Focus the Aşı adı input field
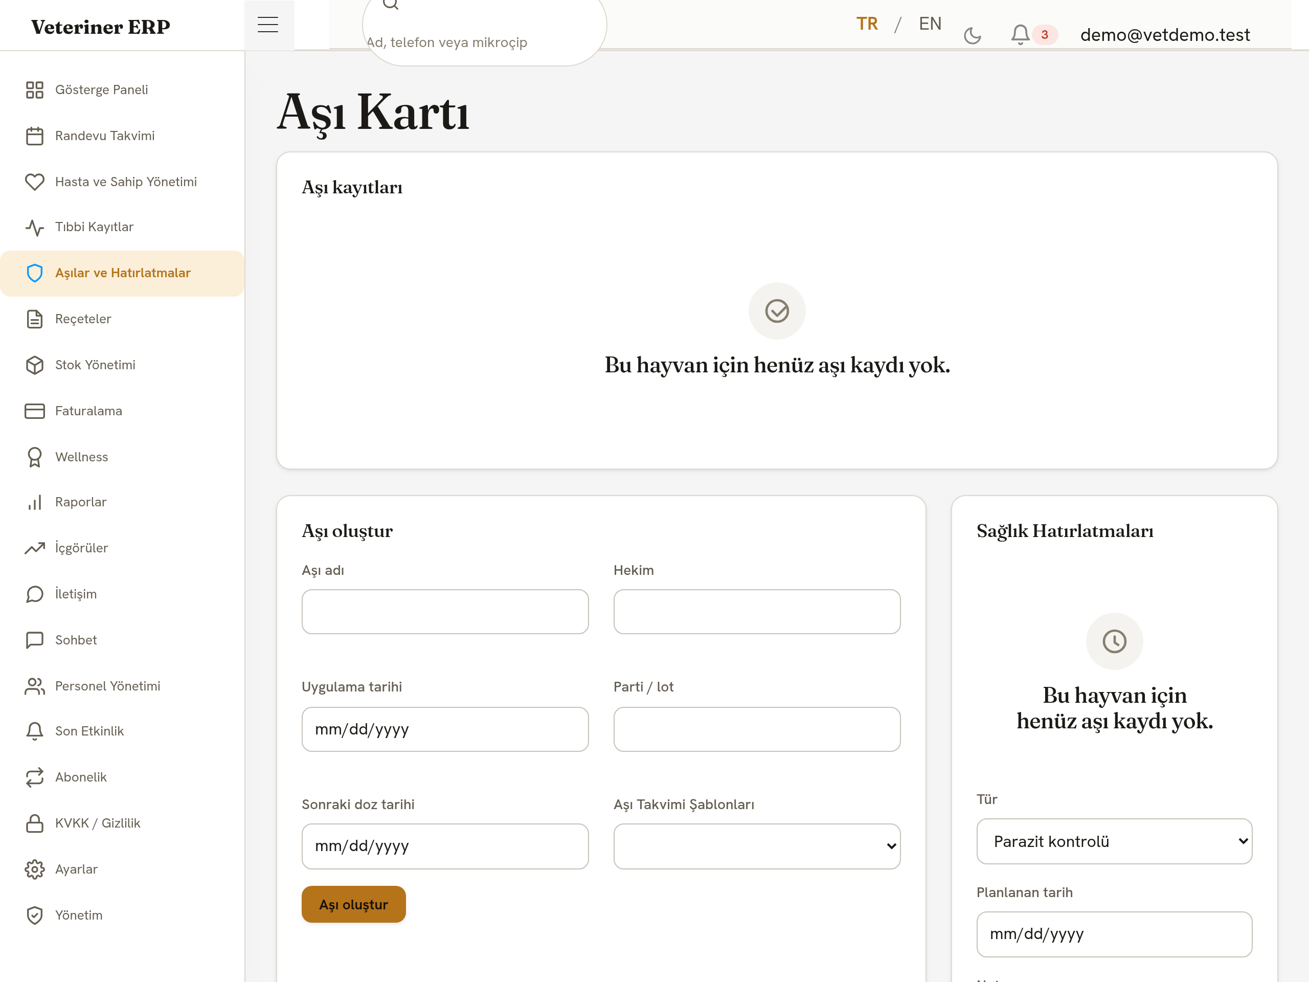Viewport: 1309px width, 982px height. pos(445,612)
